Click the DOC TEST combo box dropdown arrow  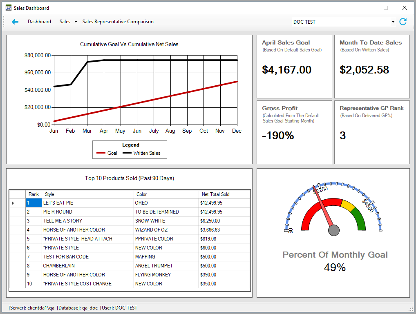pos(393,22)
